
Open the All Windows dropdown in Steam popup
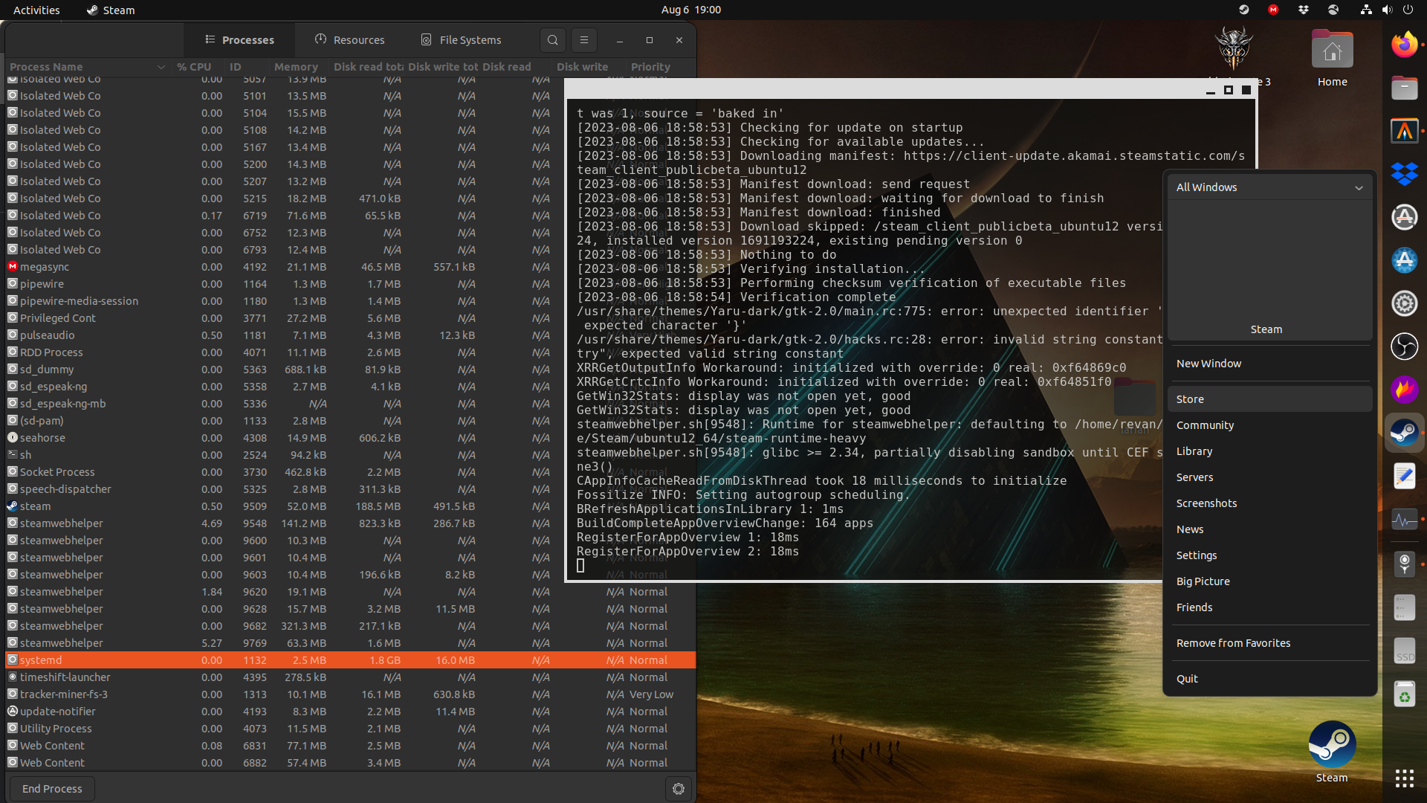point(1269,187)
